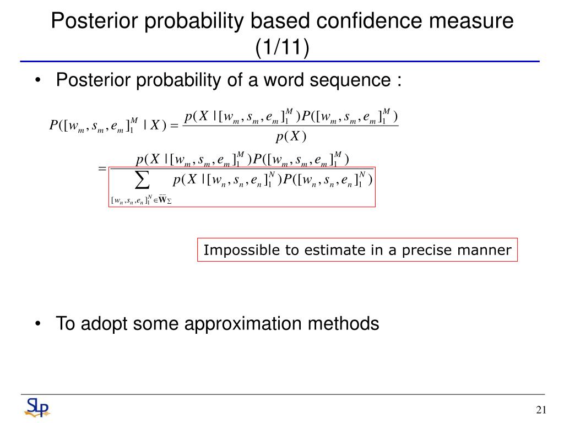Click the 'Impossible to estimate in a precise manner' box

click(357, 250)
